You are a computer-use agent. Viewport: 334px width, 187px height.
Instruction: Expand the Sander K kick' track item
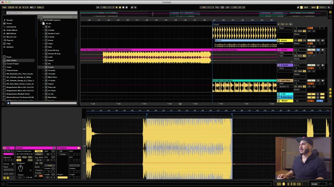[43, 34]
